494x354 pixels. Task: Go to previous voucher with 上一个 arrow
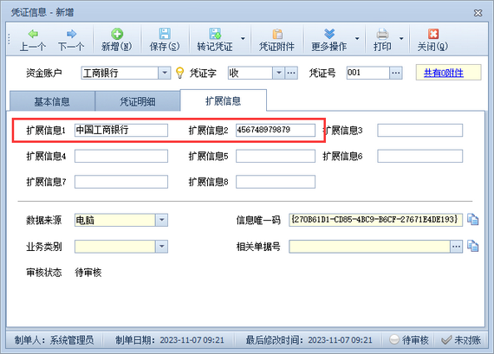click(33, 34)
